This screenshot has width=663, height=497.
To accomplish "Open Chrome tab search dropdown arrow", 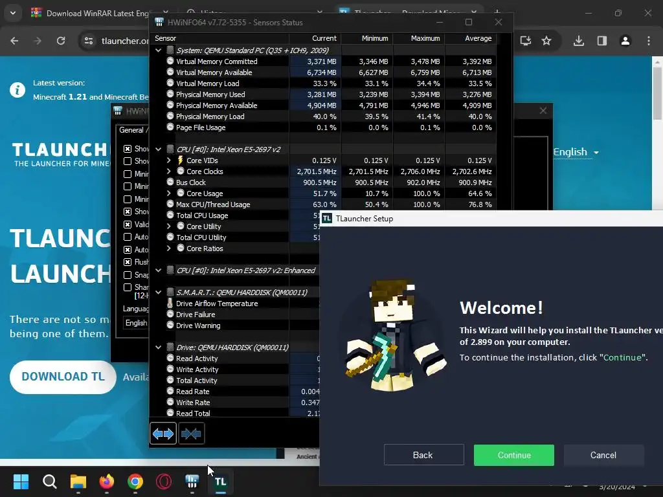I will coord(13,13).
